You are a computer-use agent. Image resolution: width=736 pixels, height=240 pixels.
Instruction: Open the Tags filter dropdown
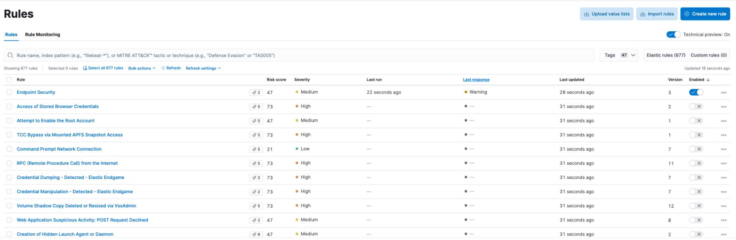coord(619,55)
